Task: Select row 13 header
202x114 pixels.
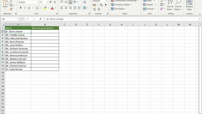Action: pos(3,69)
